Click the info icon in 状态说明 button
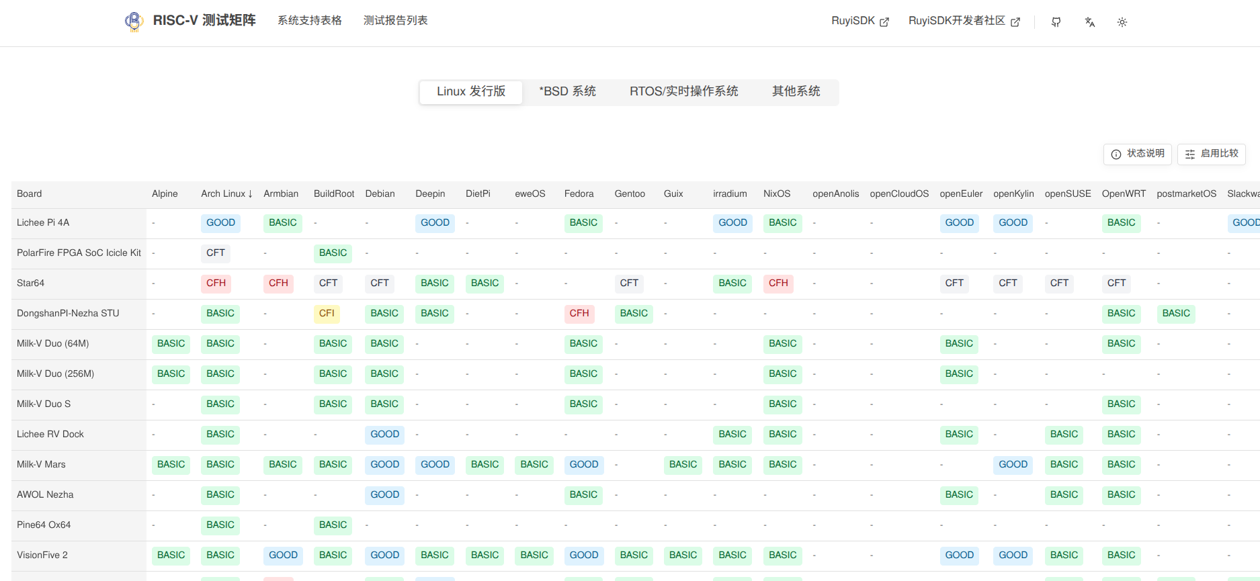Image resolution: width=1260 pixels, height=581 pixels. point(1116,154)
